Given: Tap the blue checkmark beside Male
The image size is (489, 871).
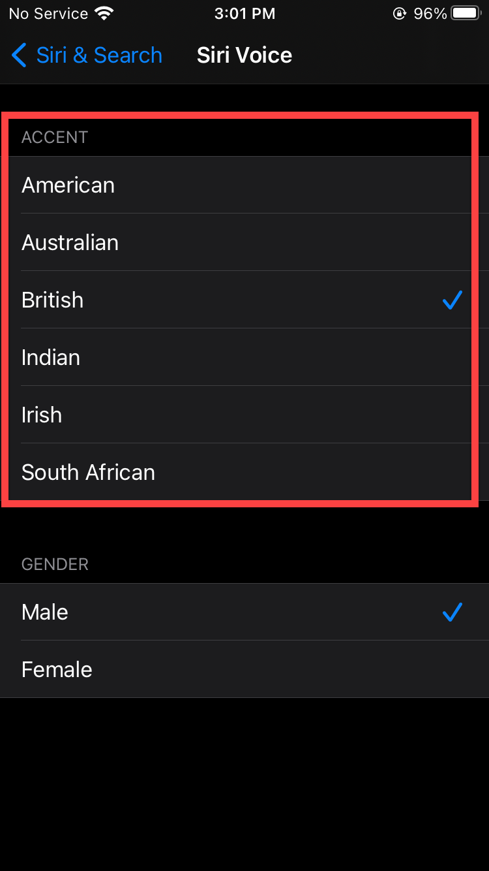Looking at the screenshot, I should click(452, 612).
